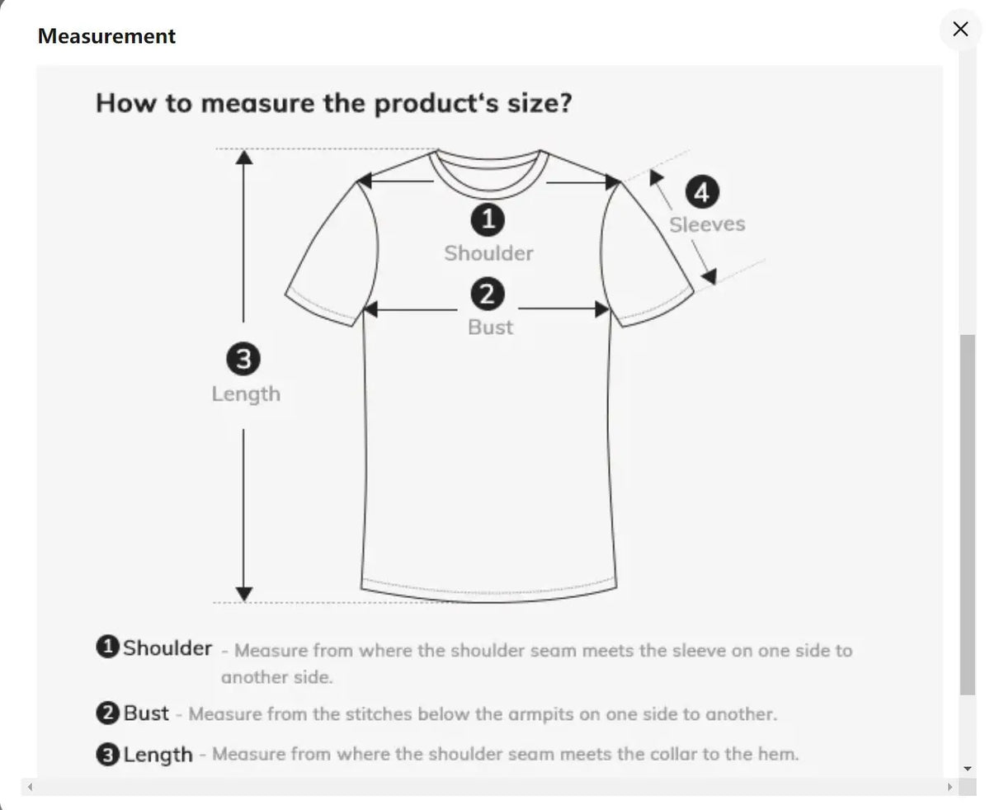Click the number 1 Shoulder badge on the shirt
Image resolution: width=990 pixels, height=810 pixels.
click(x=488, y=219)
